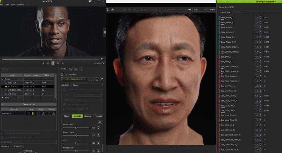Open the High quality dropdown in viewport

tap(199, 10)
